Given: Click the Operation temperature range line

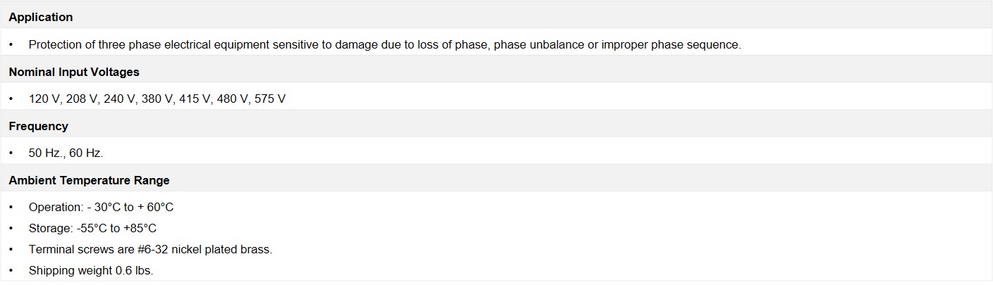Looking at the screenshot, I should coord(101,207).
